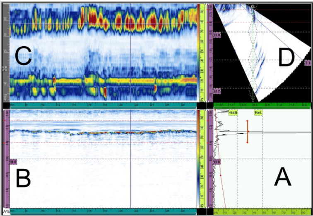313x216 pixels.
Task: Click the -6dB cursor label in A-scan
Action: 234,113
